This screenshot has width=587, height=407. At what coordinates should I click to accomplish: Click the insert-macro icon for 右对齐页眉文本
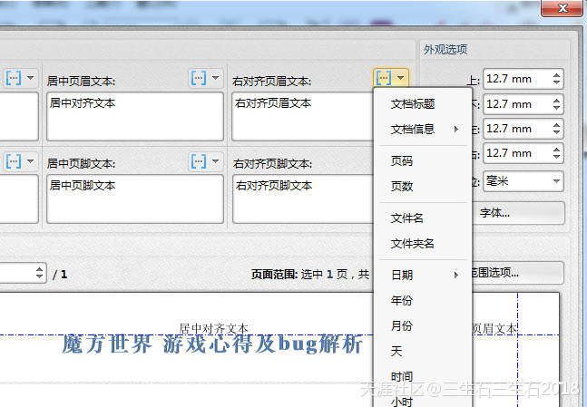[383, 79]
